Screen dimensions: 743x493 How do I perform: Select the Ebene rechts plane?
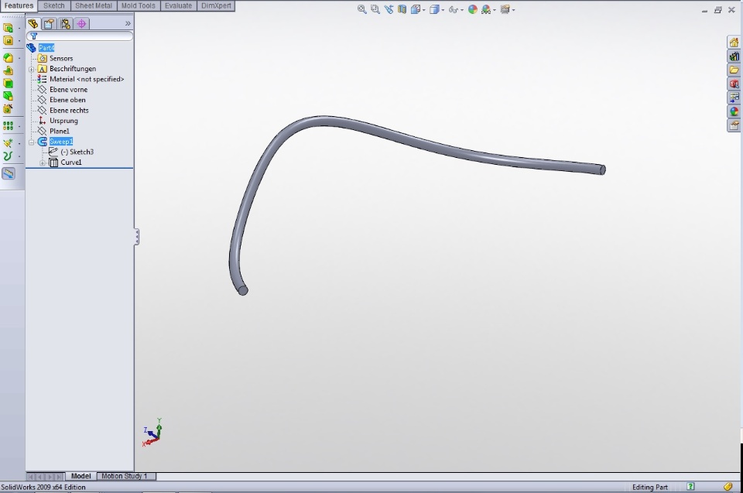point(69,111)
